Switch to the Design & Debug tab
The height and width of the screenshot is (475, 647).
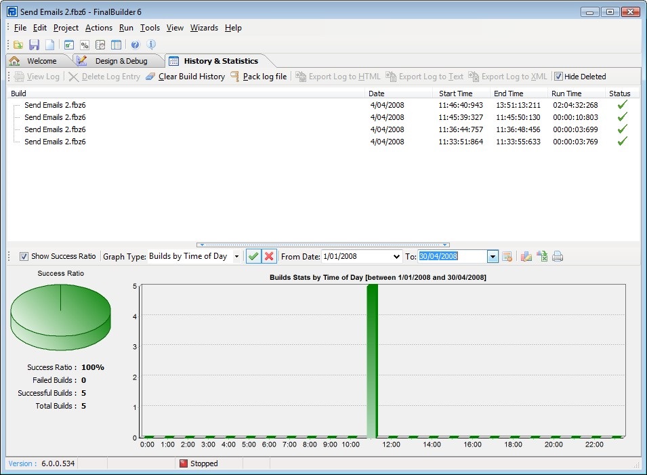[x=120, y=61]
